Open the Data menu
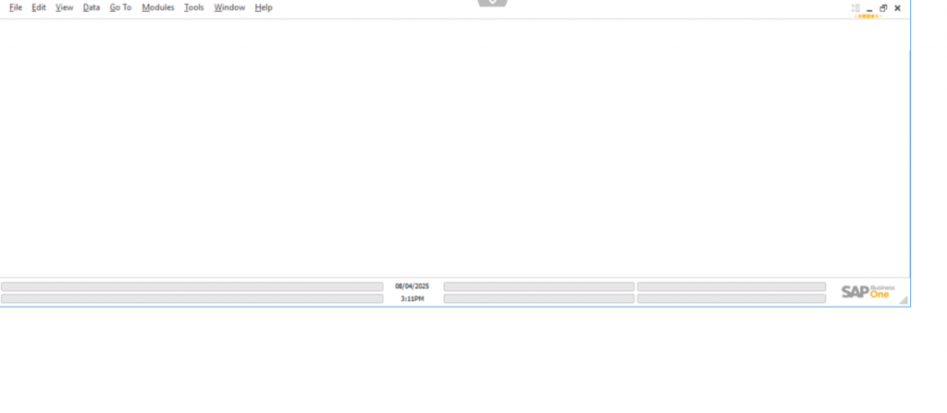This screenshot has height=413, width=947. (x=92, y=7)
